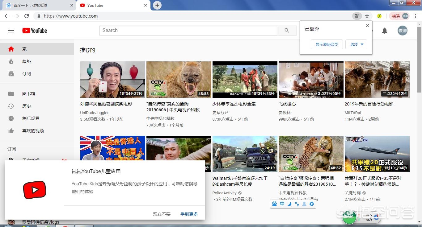Viewport: 422px width, 227px height.
Task: Click the address bar URL
Action: (x=71, y=16)
